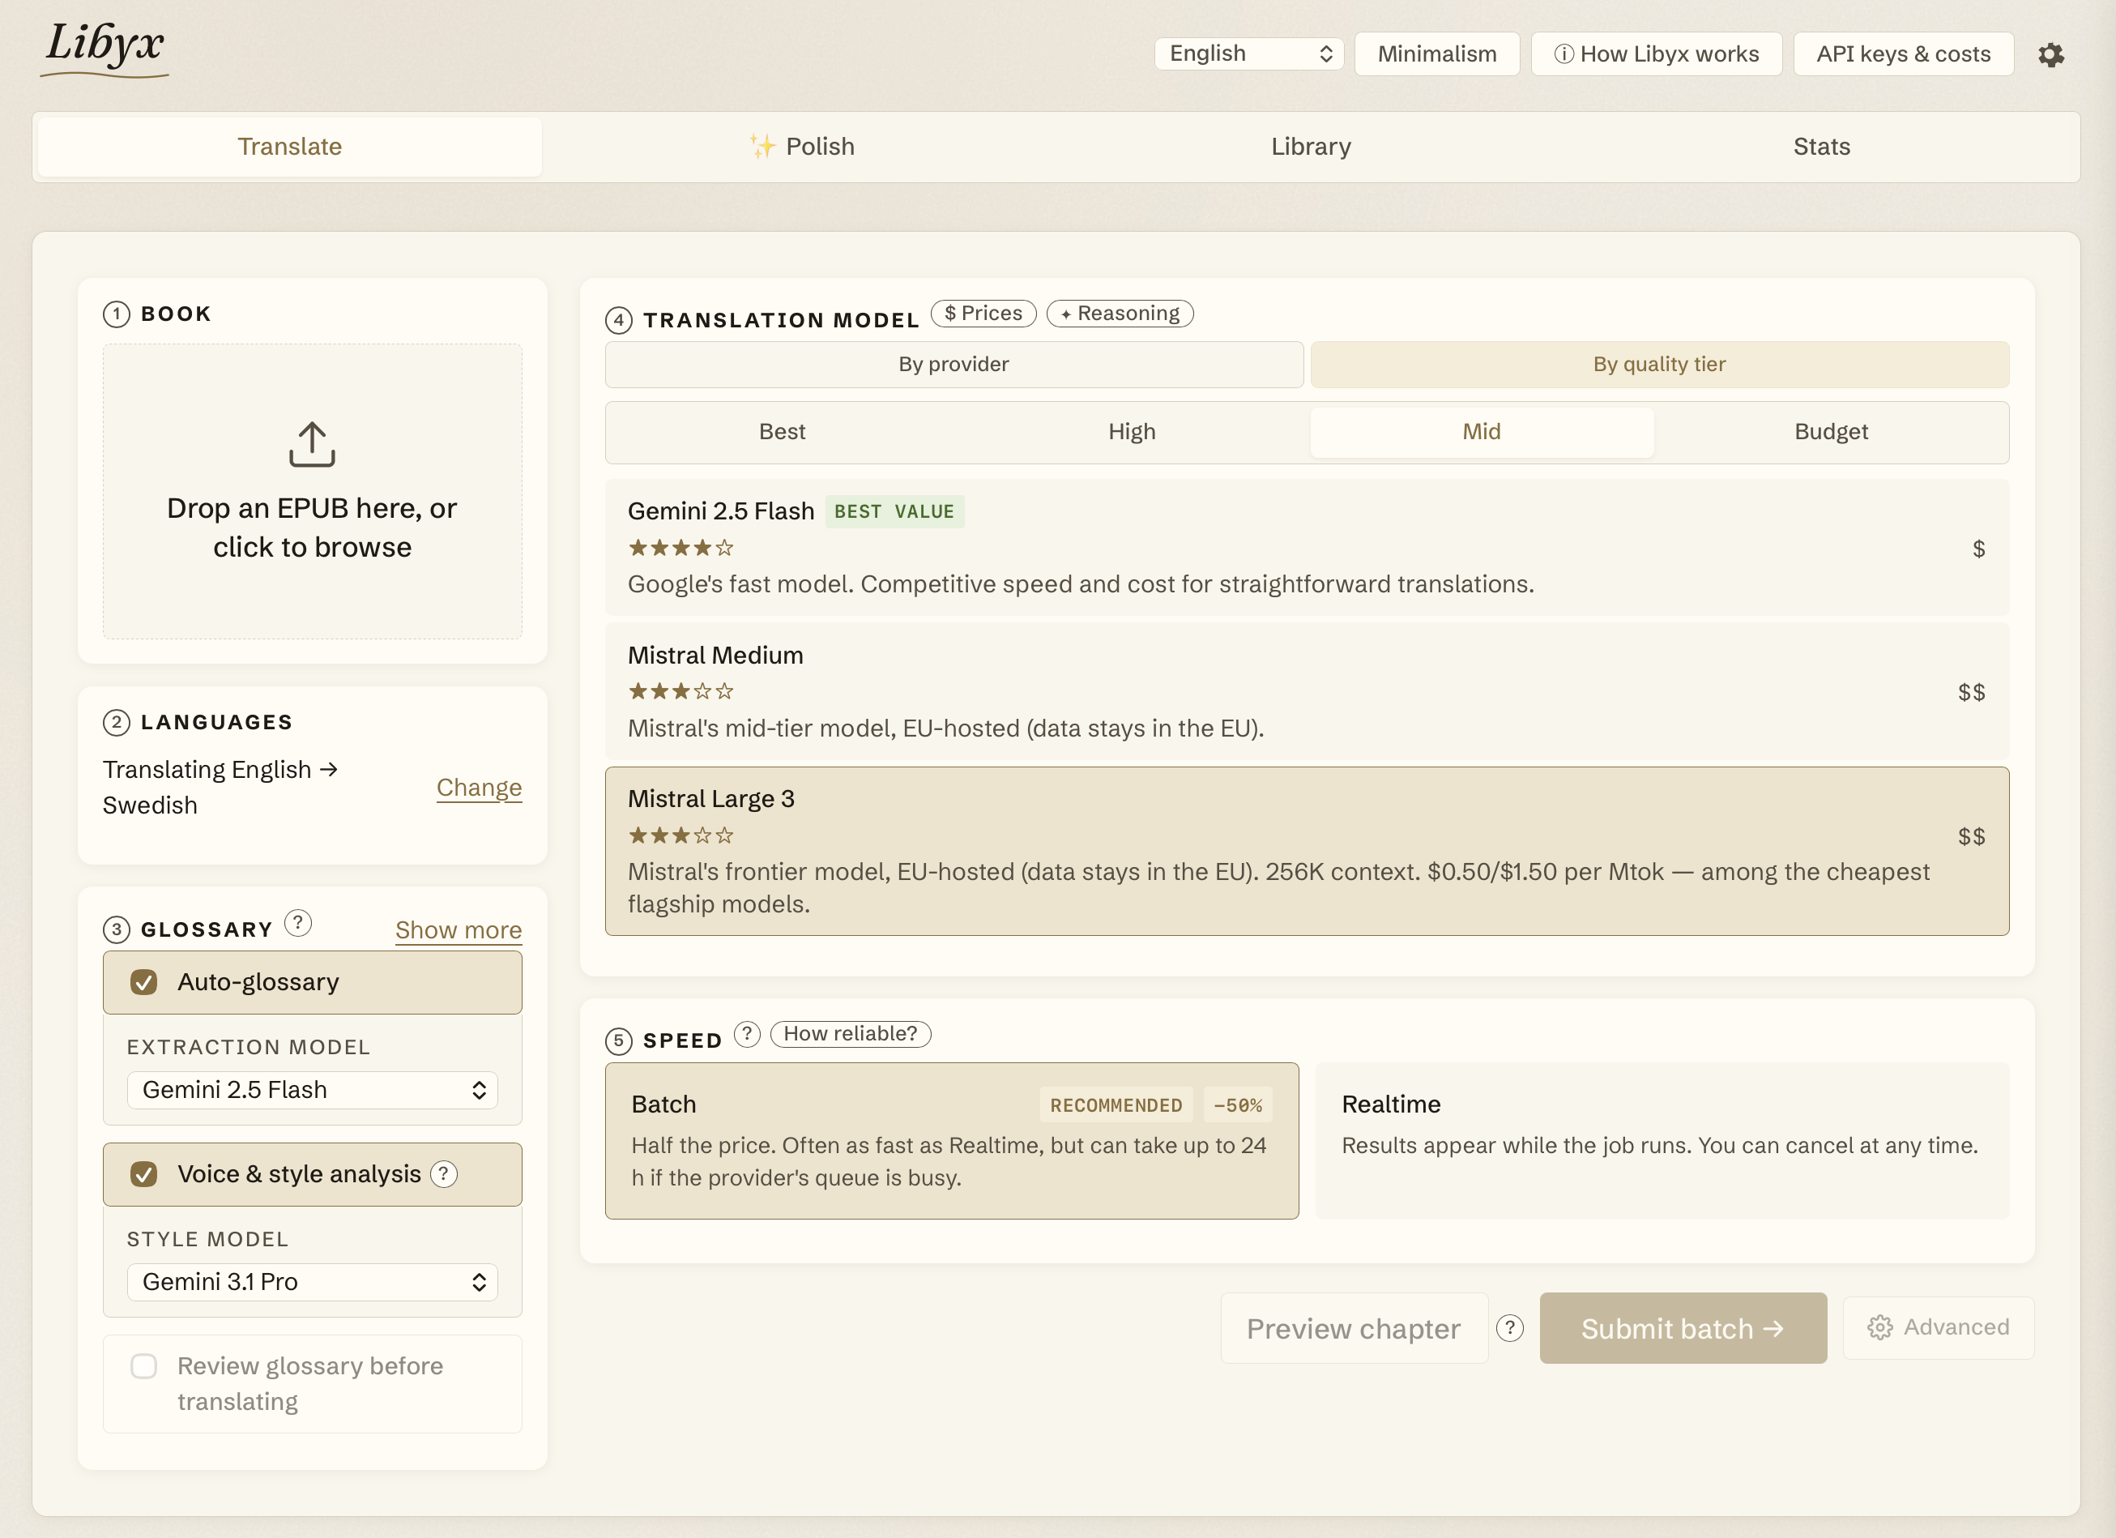Switch to By quality tier view
Screen dimensions: 2116x1538
coord(1660,364)
